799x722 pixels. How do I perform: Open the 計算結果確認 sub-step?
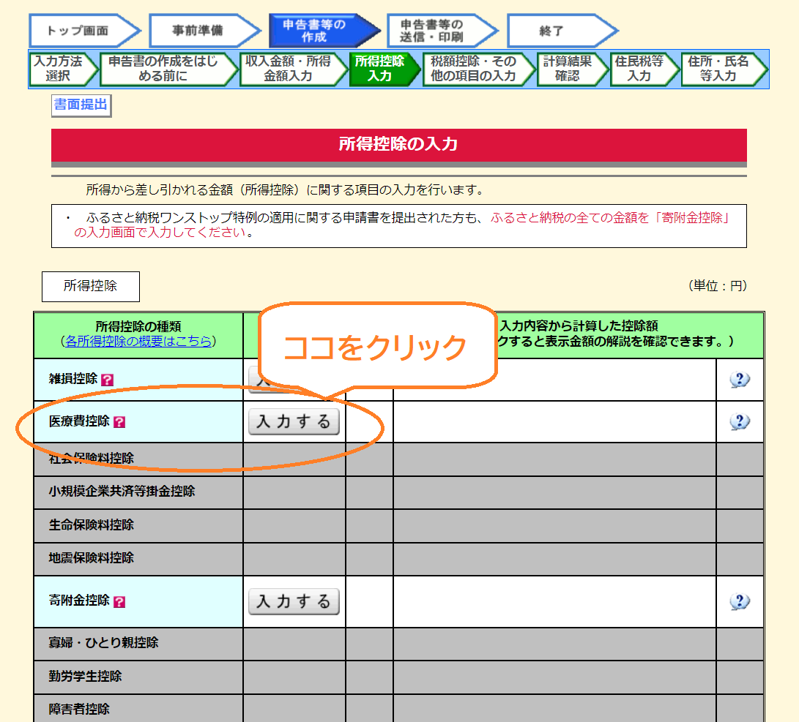pyautogui.click(x=567, y=69)
